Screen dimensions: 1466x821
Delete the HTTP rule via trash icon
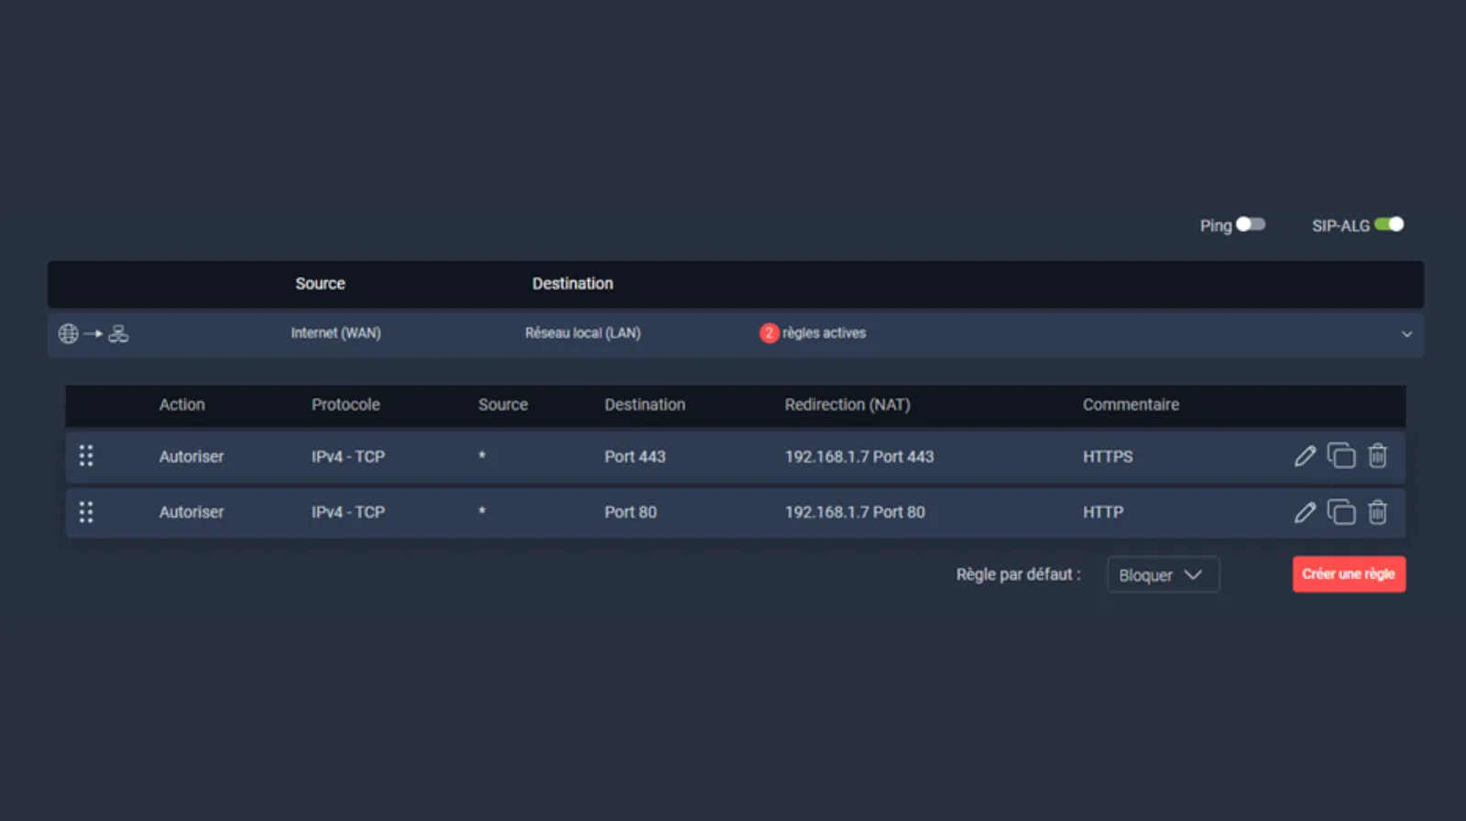(1377, 512)
